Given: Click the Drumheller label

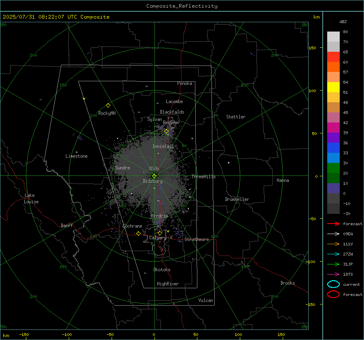Looking at the screenshot, I should 237,199.
